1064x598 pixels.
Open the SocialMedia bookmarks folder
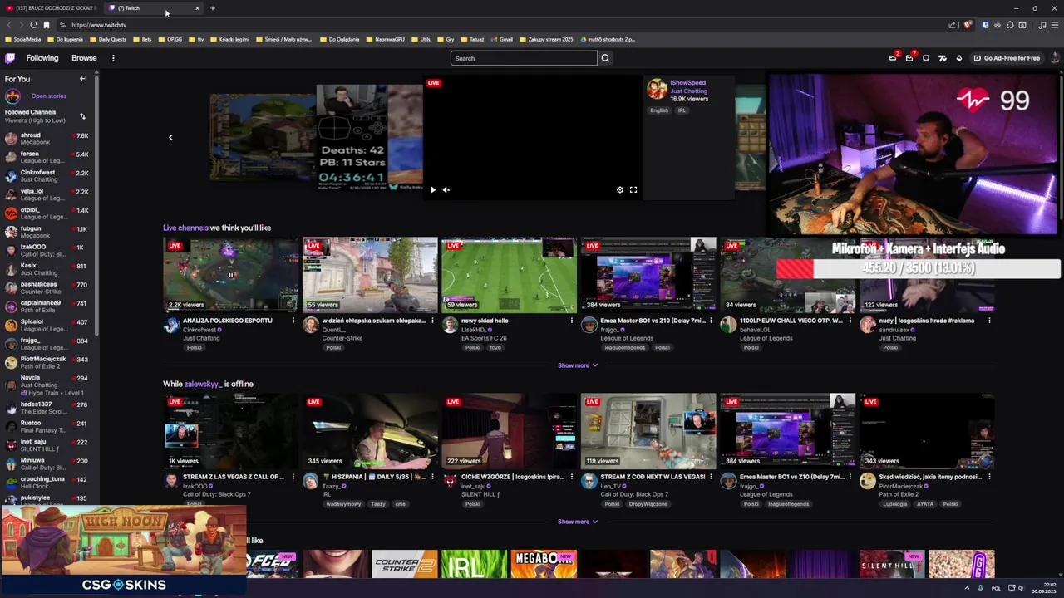[x=22, y=39]
